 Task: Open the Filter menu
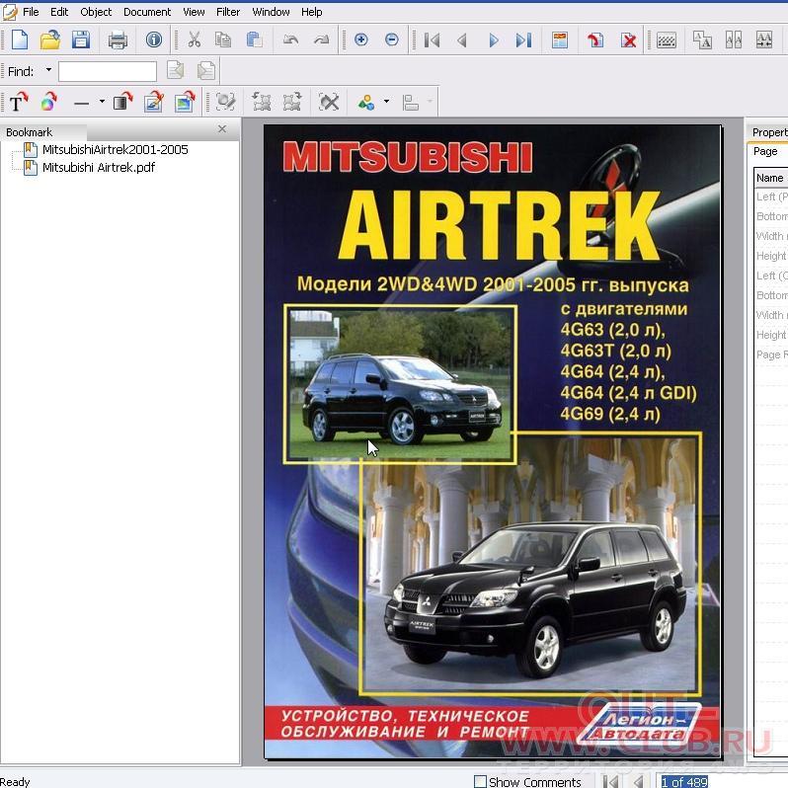click(x=228, y=12)
